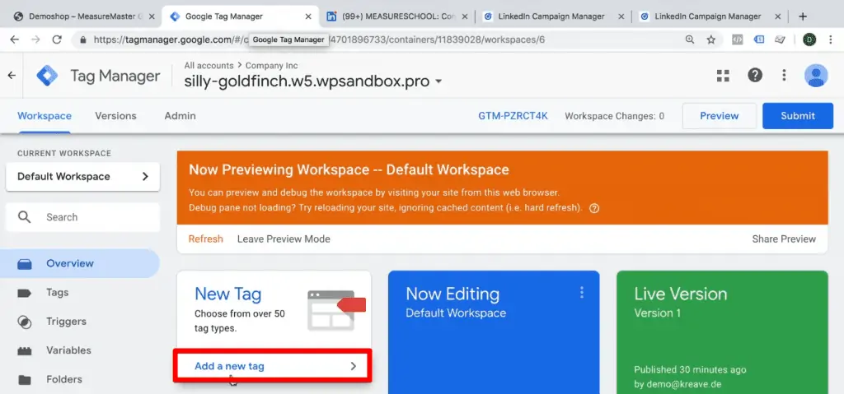Click the Live Version green card
The height and width of the screenshot is (394, 844).
pyautogui.click(x=722, y=332)
